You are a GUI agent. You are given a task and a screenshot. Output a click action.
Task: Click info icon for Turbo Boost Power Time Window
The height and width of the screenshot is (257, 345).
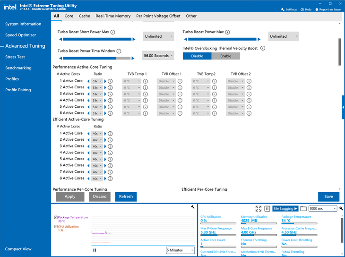click(119, 51)
